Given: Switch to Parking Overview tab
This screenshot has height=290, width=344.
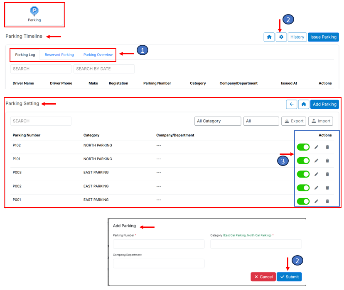Looking at the screenshot, I should [x=98, y=55].
